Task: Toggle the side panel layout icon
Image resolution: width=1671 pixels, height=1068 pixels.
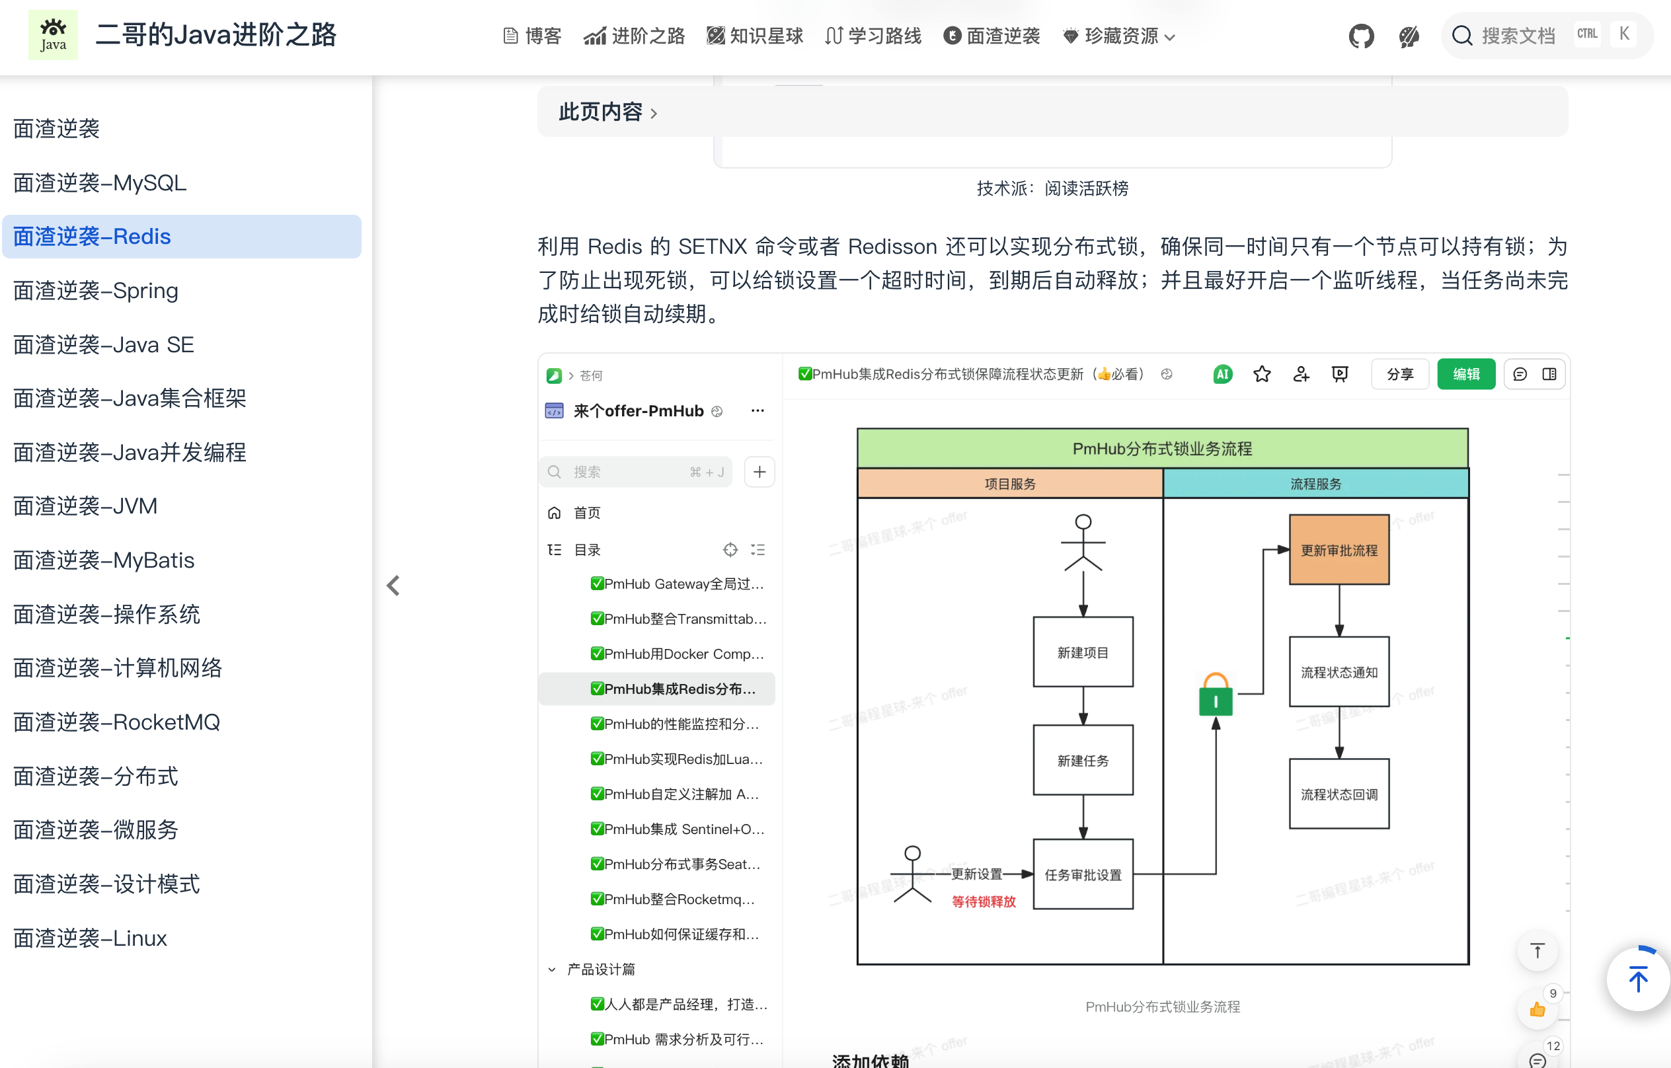Action: [1549, 374]
